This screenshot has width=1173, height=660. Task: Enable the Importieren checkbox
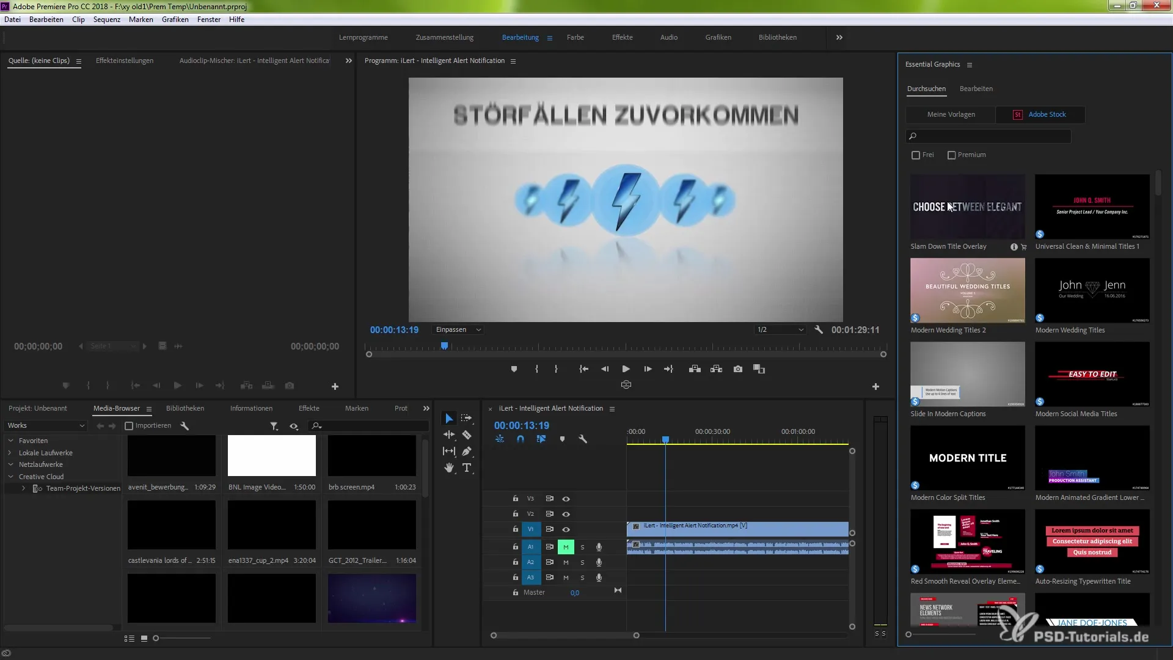[x=129, y=426]
